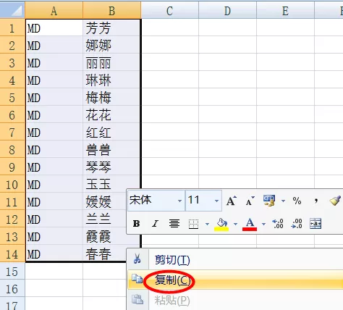The image size is (343, 310).
Task: Click cell containing 媛媛
Action: [104, 202]
